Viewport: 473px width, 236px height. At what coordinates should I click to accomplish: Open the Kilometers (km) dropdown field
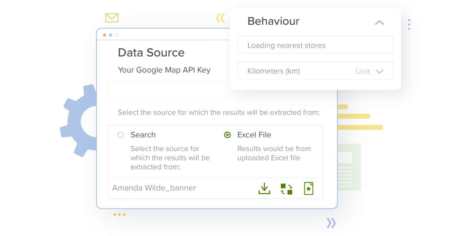[315, 71]
